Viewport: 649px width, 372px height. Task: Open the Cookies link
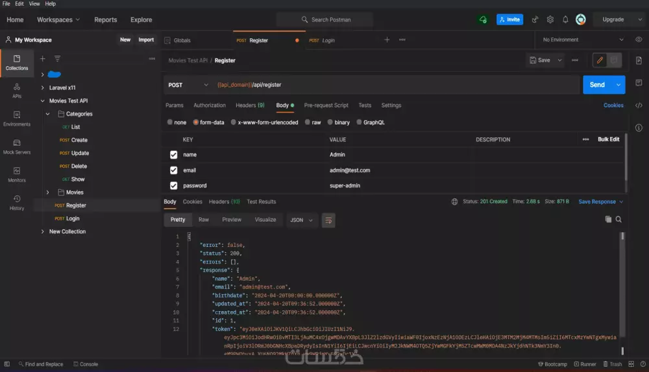[613, 106]
